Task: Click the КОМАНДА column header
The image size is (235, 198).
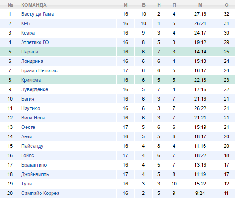Action: tap(34, 5)
